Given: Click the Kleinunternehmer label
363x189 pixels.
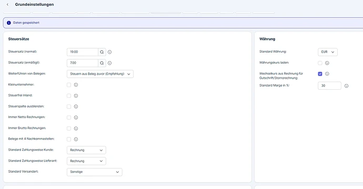Looking at the screenshot, I should pyautogui.click(x=21, y=85).
